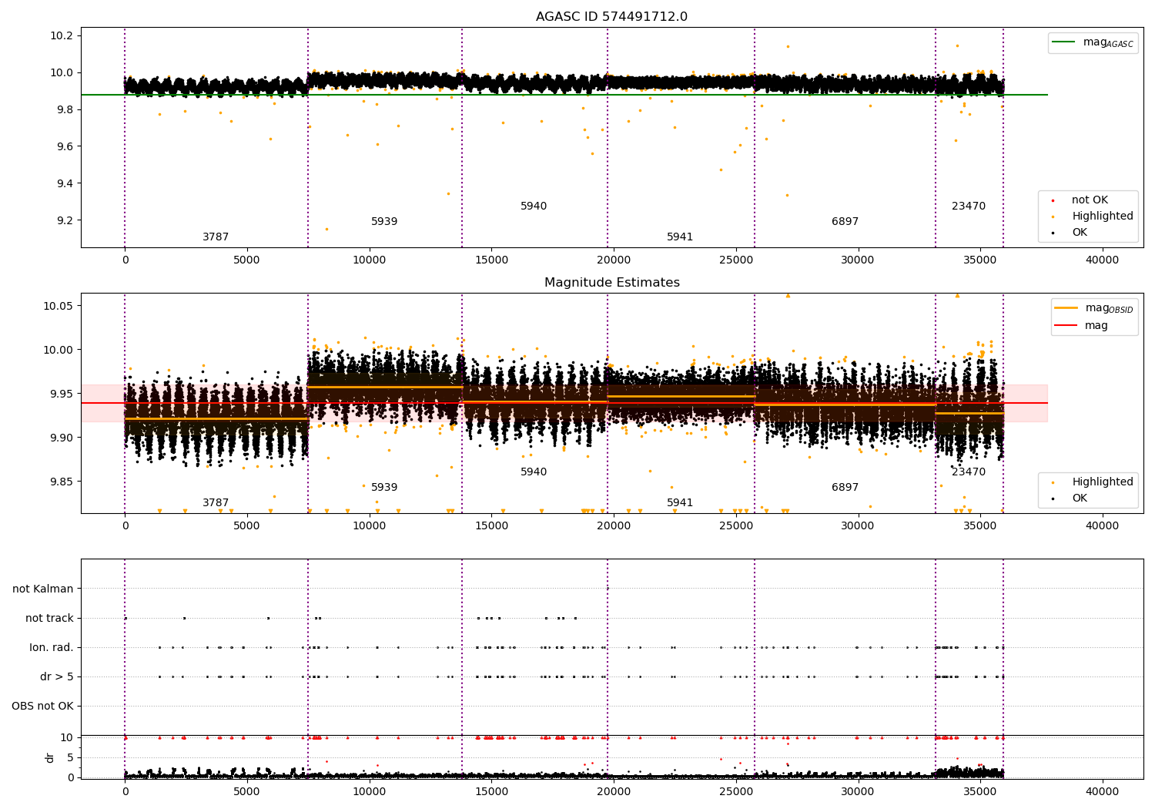The image size is (1155, 809).
Task: Click y-axis tick 9.6 in top plot
Action: tap(65, 146)
